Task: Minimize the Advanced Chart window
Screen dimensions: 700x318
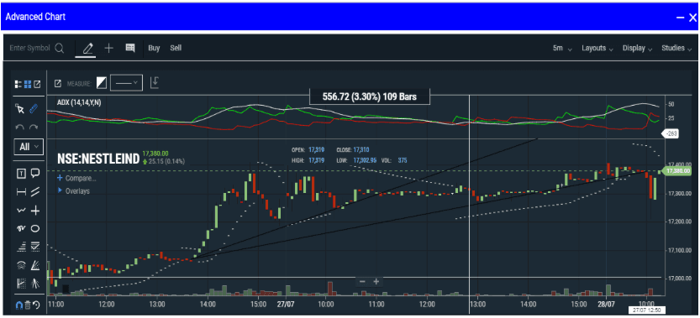Action: click(x=681, y=18)
